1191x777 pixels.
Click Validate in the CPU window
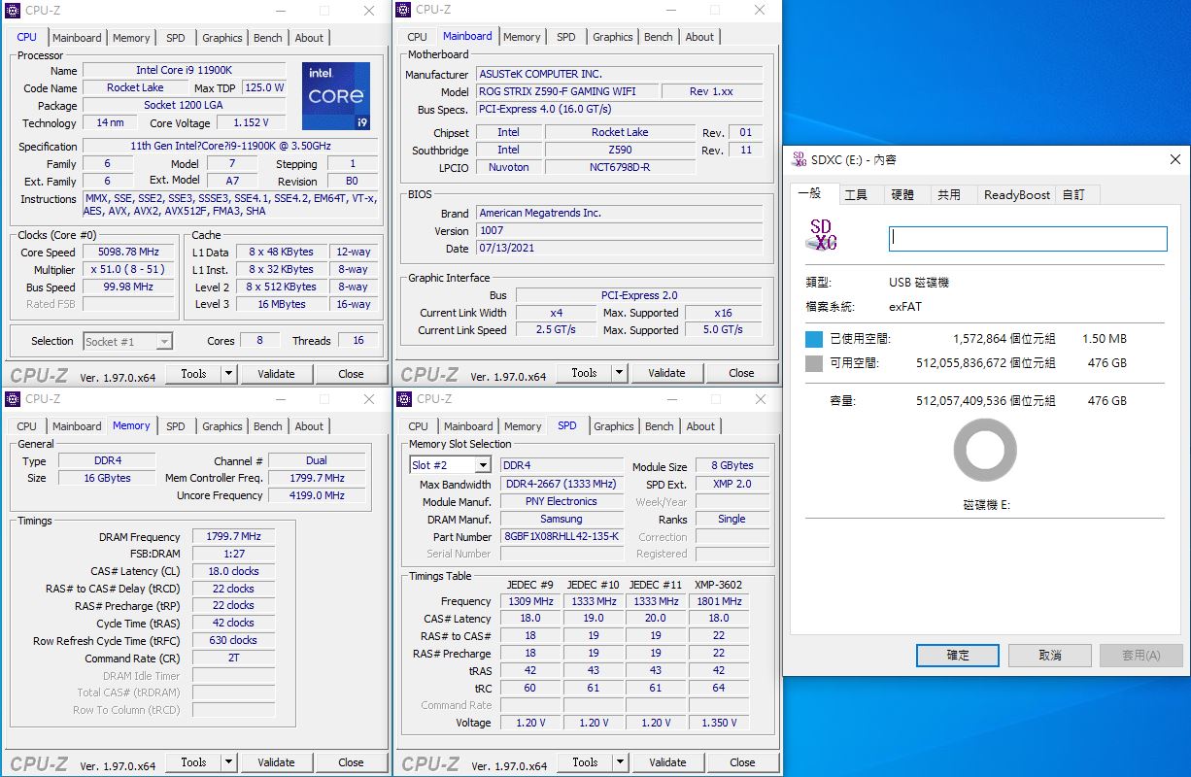pyautogui.click(x=276, y=374)
